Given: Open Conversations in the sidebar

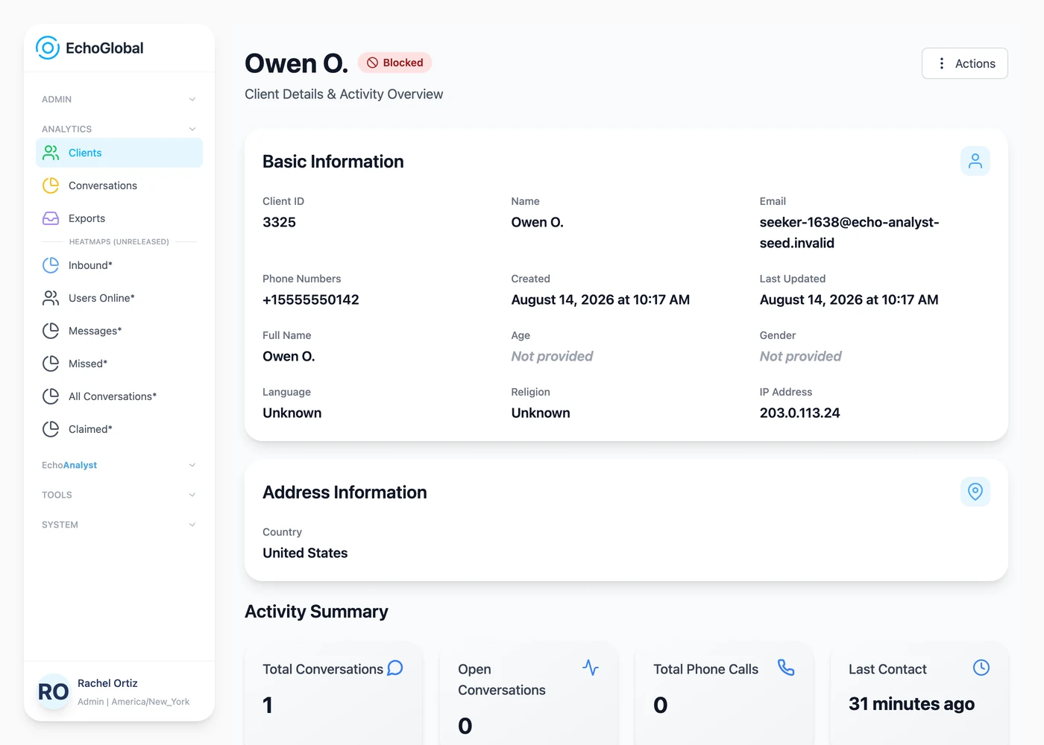Looking at the screenshot, I should (119, 186).
